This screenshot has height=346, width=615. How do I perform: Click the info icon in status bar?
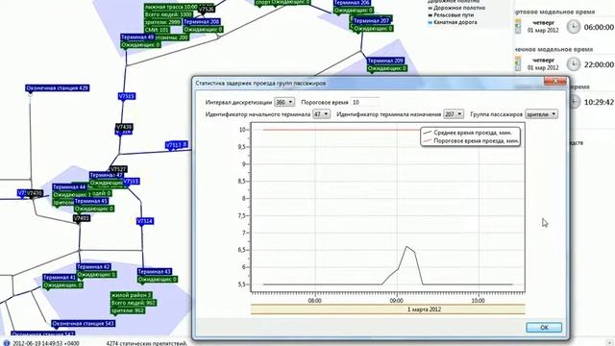click(x=7, y=343)
